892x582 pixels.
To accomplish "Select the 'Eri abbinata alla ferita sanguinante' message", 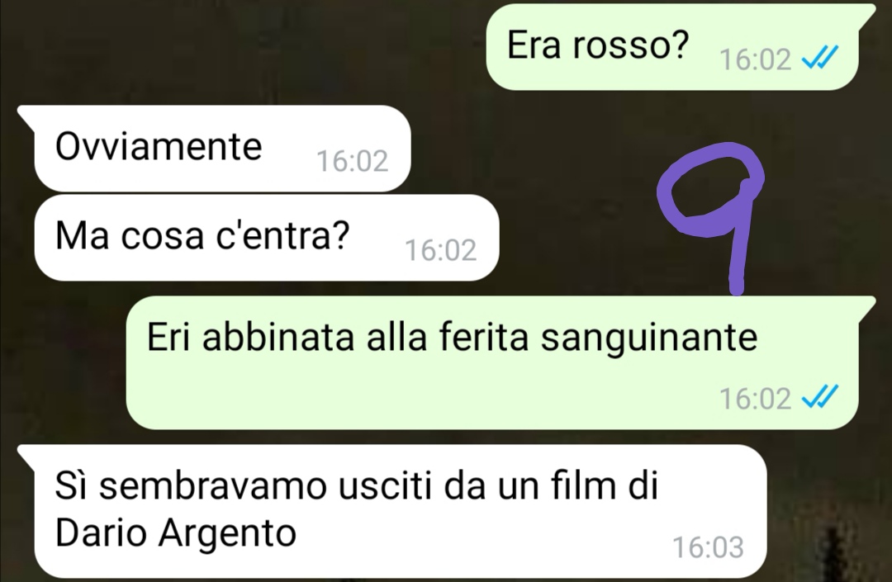I will [492, 362].
